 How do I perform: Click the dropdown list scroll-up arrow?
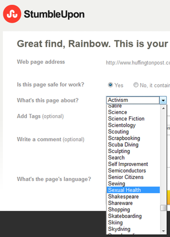163,108
